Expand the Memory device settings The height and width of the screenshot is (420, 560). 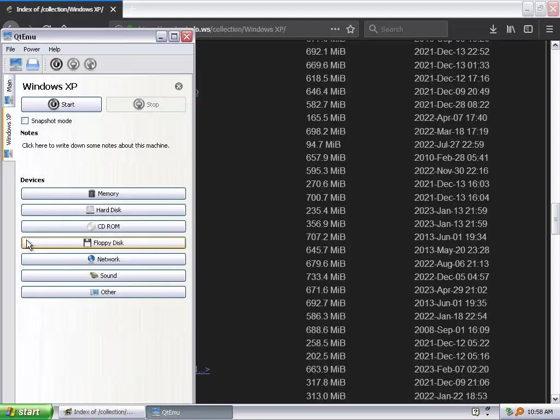103,194
